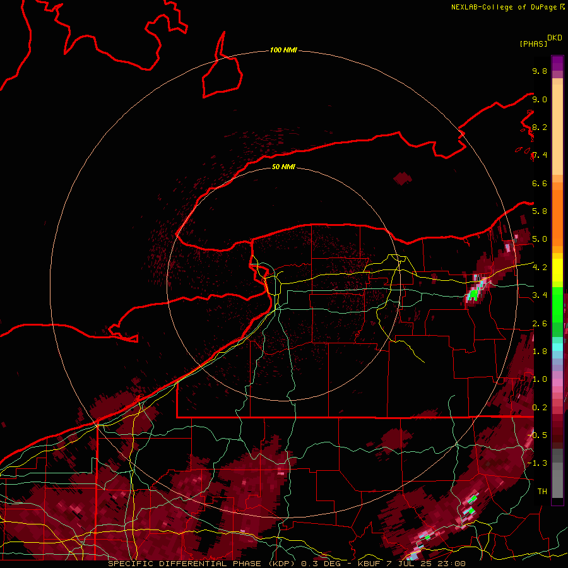Click the purple top segment of color bar
Screen dimensions: 568x568
click(x=557, y=63)
